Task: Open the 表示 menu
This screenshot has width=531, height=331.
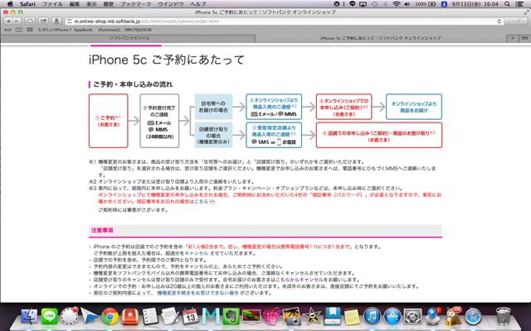Action: [91, 4]
